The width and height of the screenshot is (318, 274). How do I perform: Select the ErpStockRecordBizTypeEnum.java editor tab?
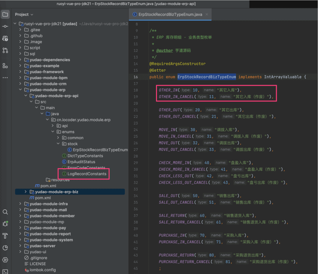pos(170,14)
